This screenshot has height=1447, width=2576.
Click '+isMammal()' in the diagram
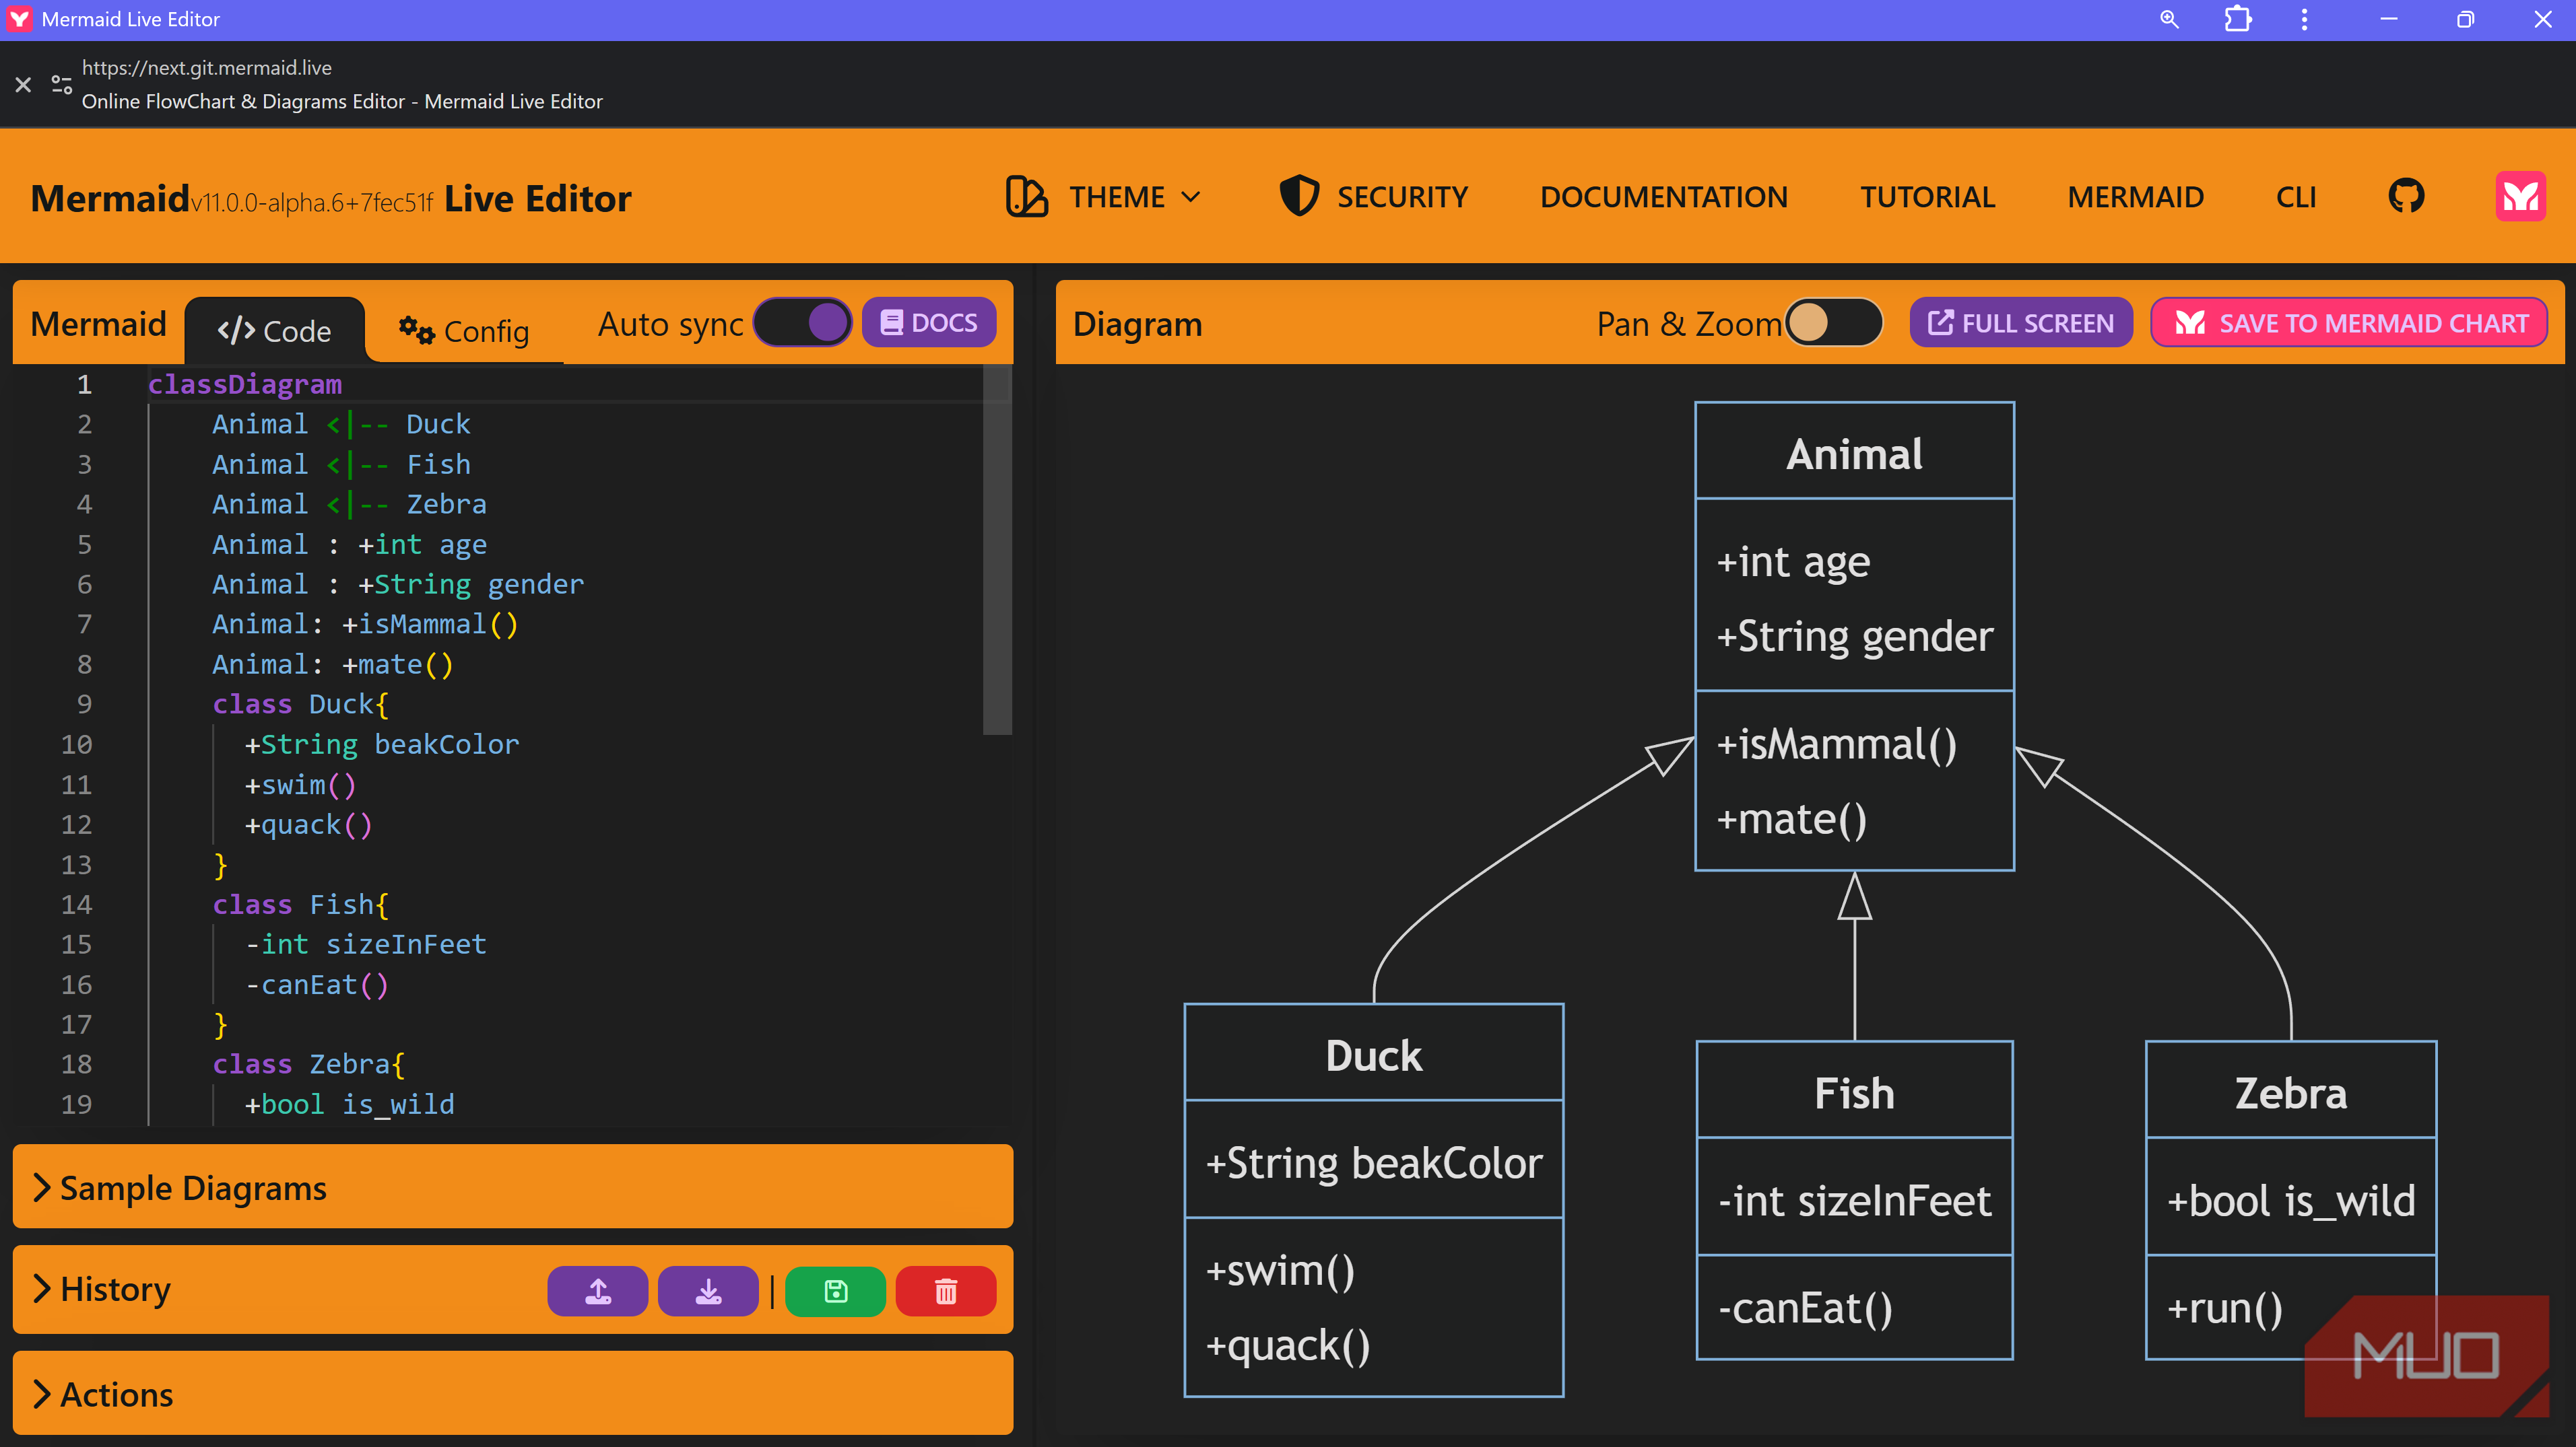point(1836,744)
